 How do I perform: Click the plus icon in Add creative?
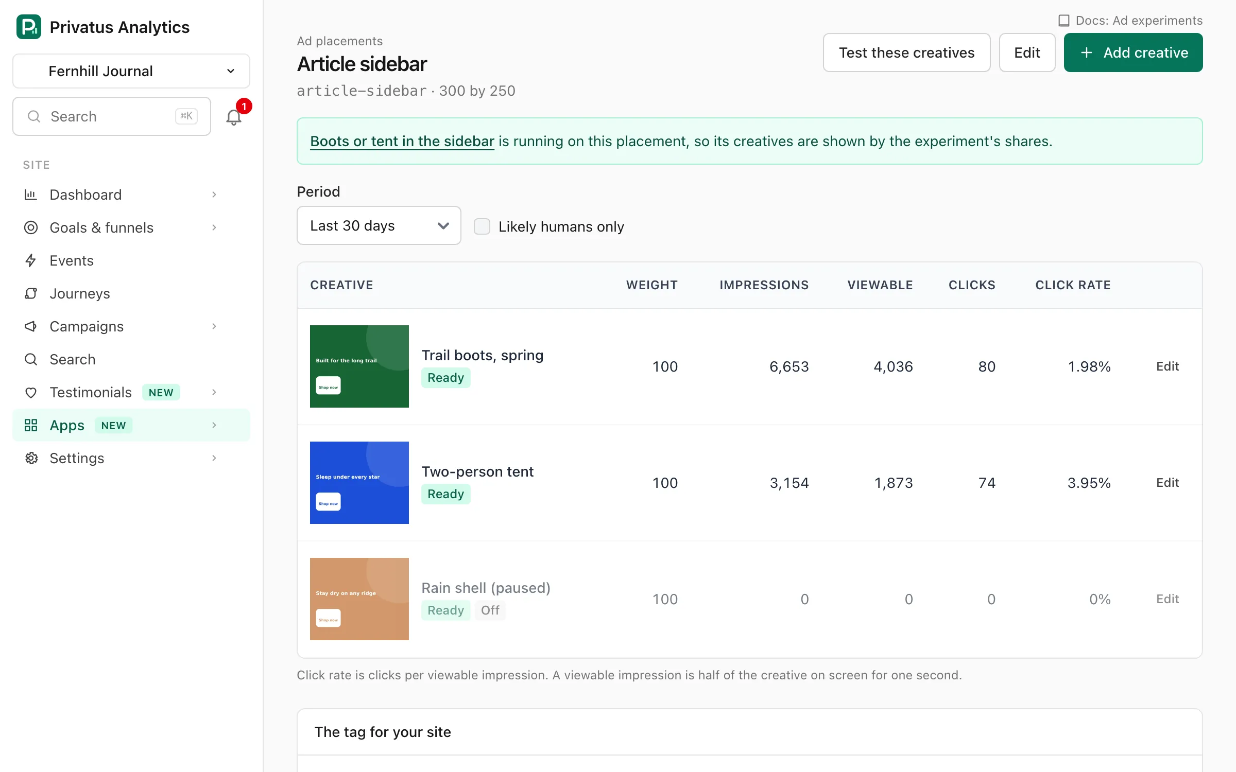[1087, 52]
